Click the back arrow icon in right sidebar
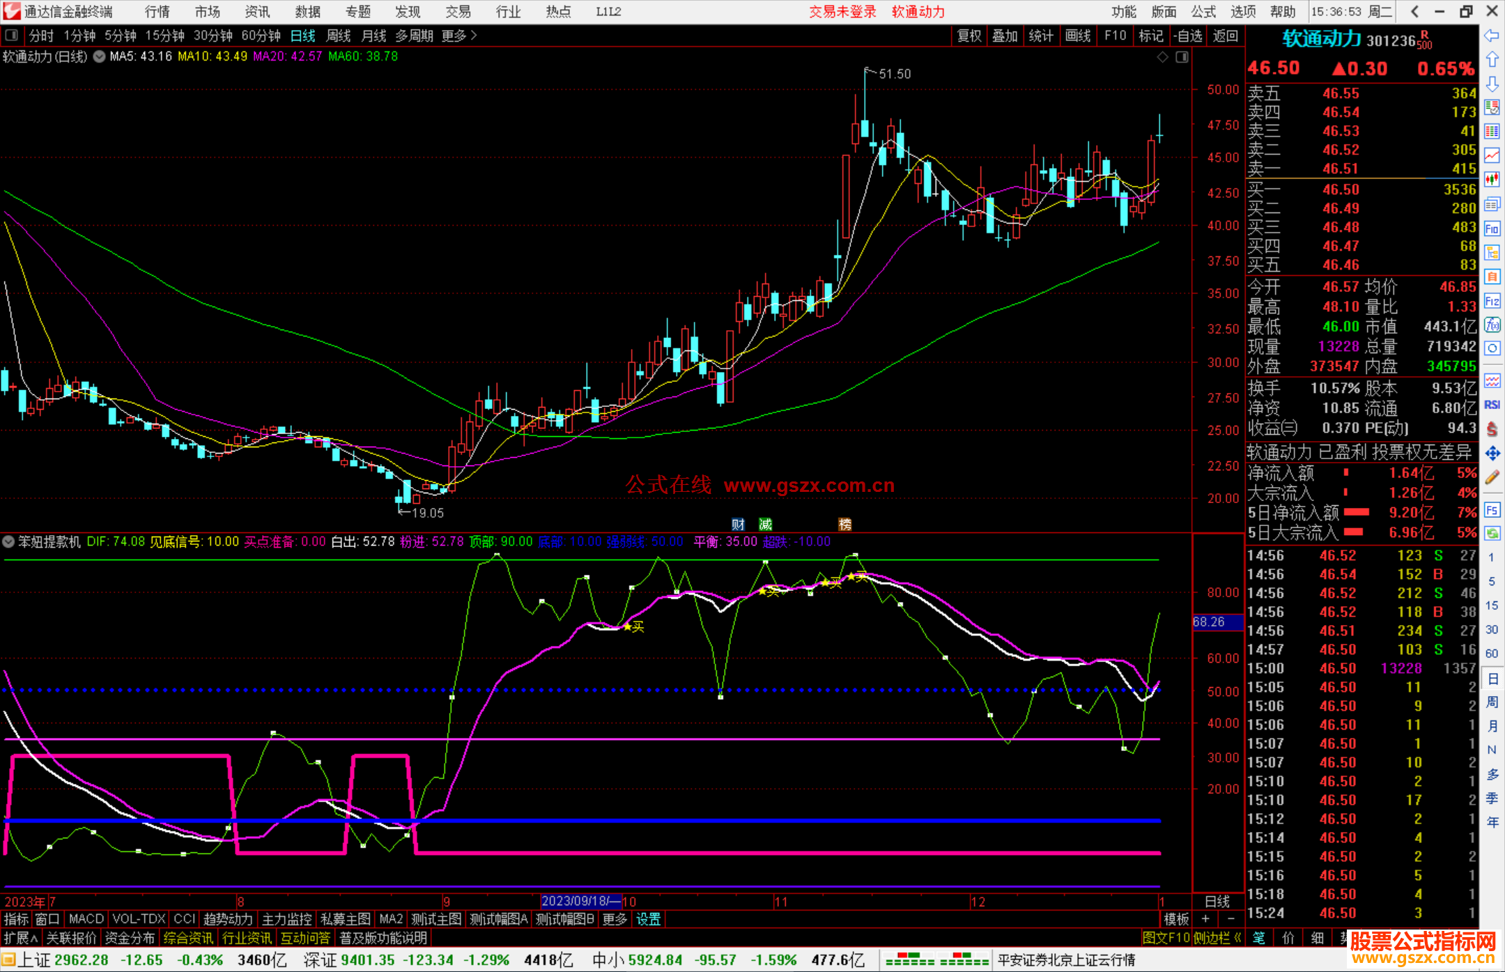Viewport: 1505px width, 972px height. (1492, 36)
